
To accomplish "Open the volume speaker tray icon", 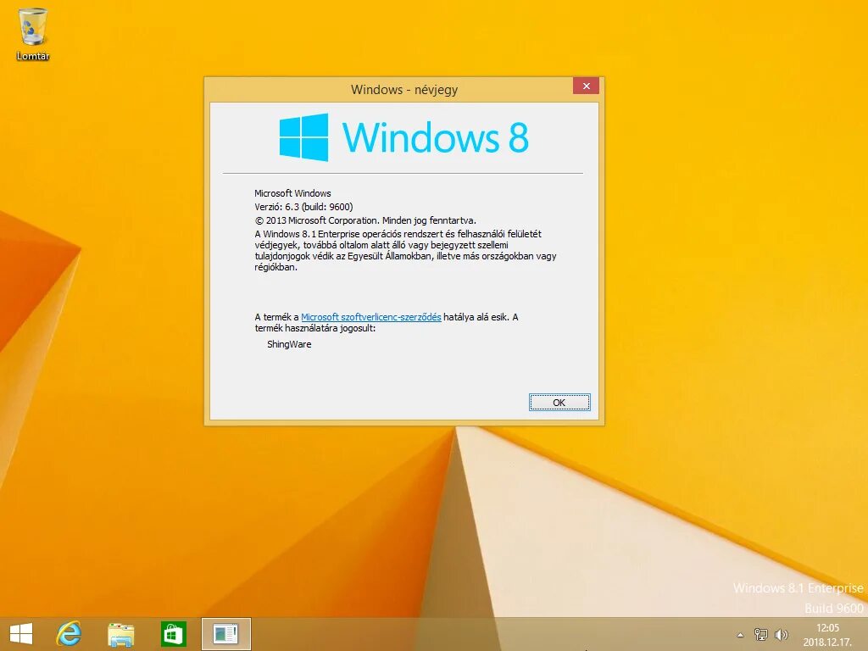I will point(781,634).
